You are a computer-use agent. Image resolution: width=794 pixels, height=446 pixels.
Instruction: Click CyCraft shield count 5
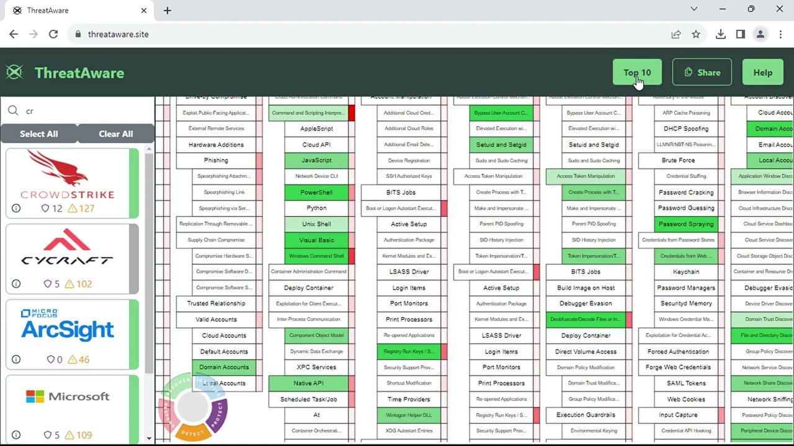pos(51,284)
